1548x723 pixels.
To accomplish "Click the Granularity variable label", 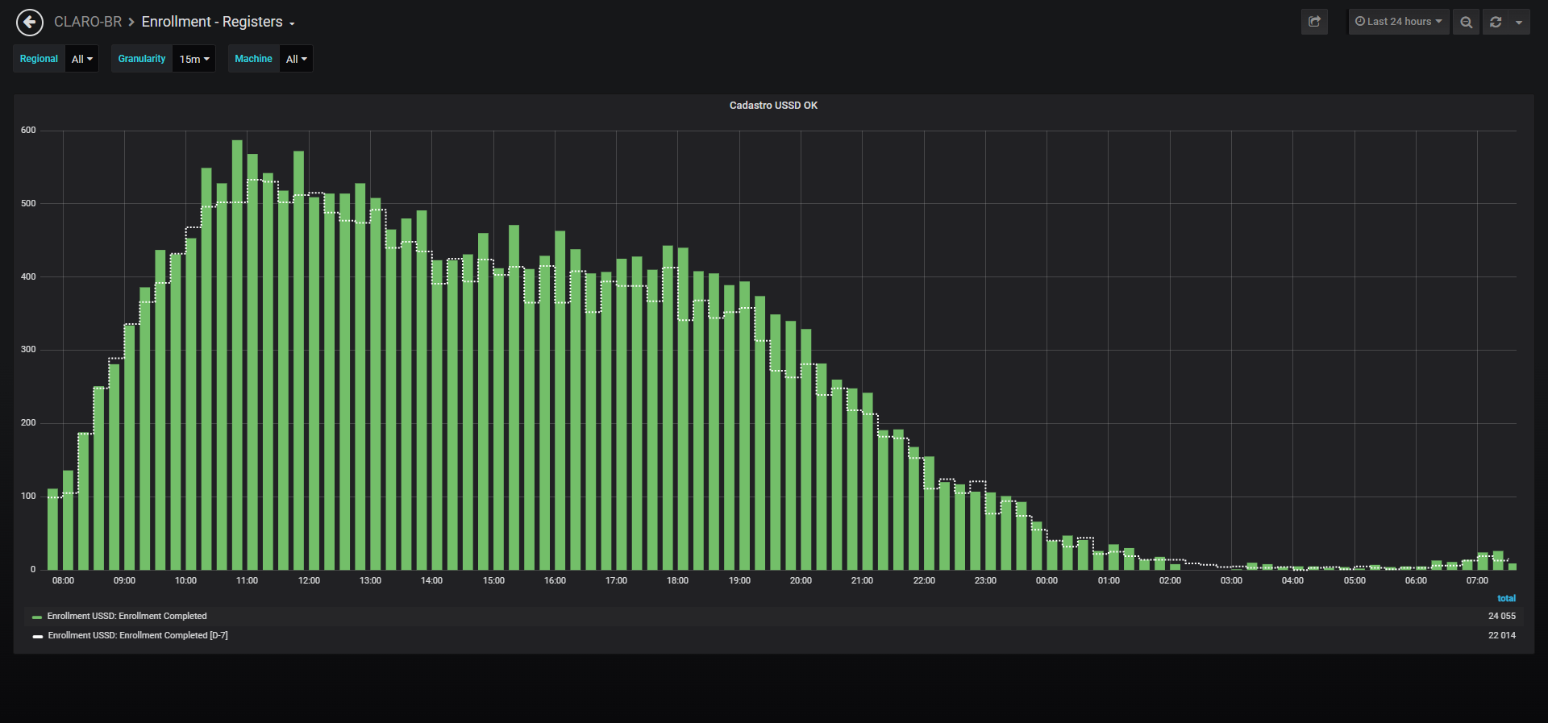I will tap(142, 59).
